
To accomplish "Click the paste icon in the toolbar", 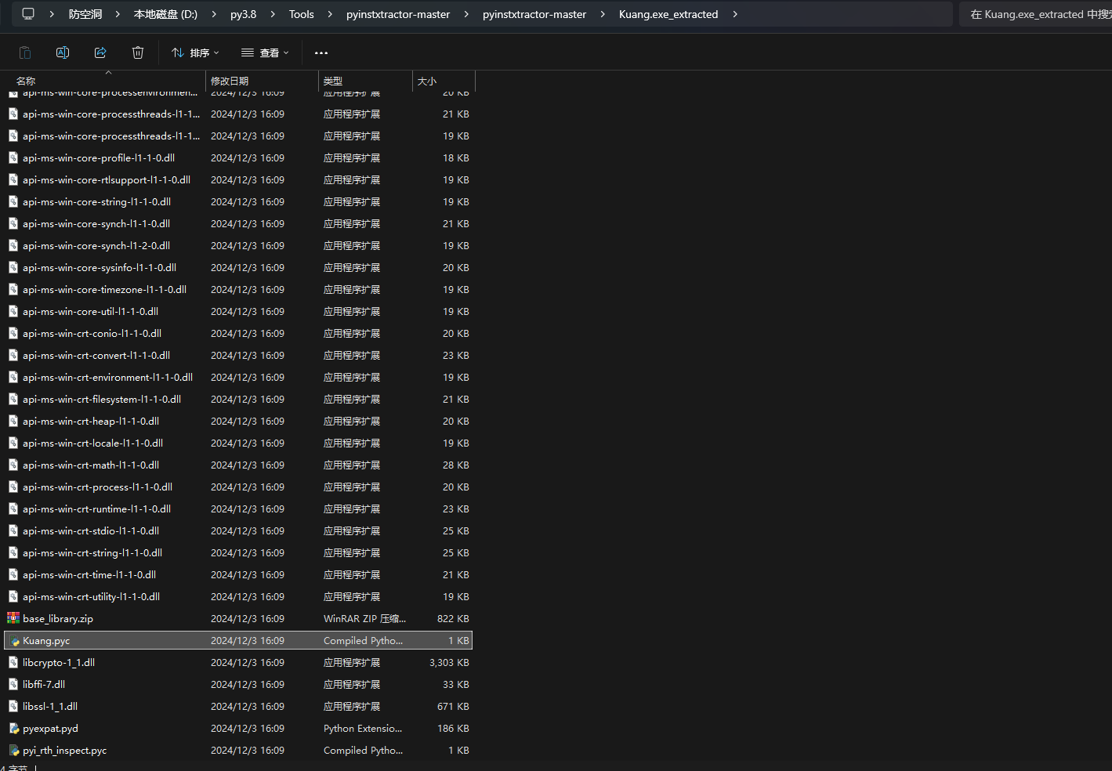I will pyautogui.click(x=25, y=52).
